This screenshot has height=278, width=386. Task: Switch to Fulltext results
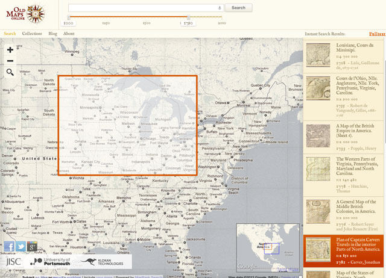(377, 34)
